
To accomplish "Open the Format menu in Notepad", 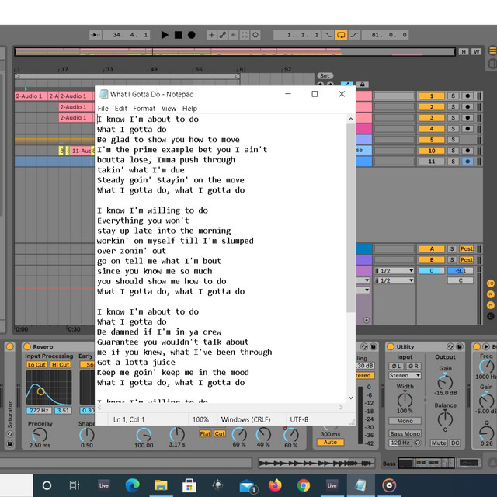I will [x=144, y=109].
